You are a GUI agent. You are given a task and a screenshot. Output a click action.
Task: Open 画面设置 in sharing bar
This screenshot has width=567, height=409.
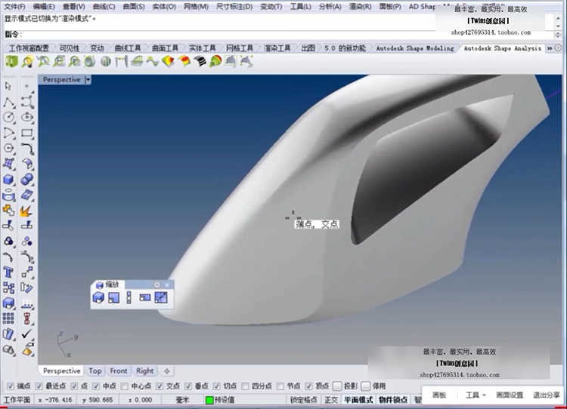coord(510,395)
